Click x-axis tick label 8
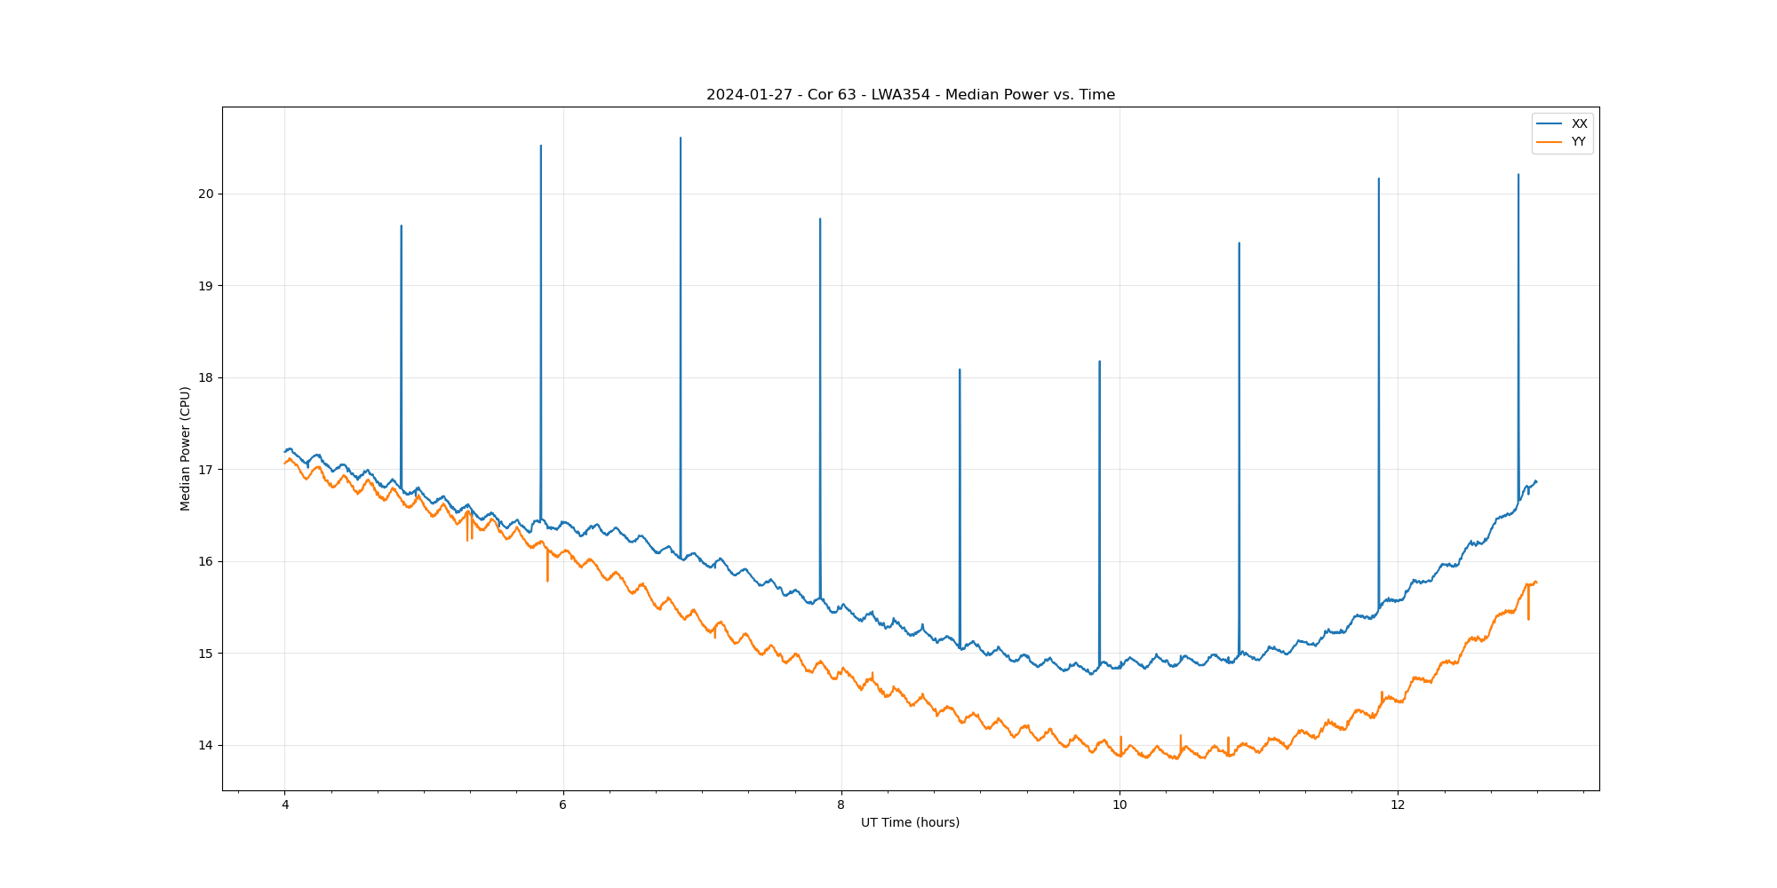1777x888 pixels. click(x=841, y=805)
